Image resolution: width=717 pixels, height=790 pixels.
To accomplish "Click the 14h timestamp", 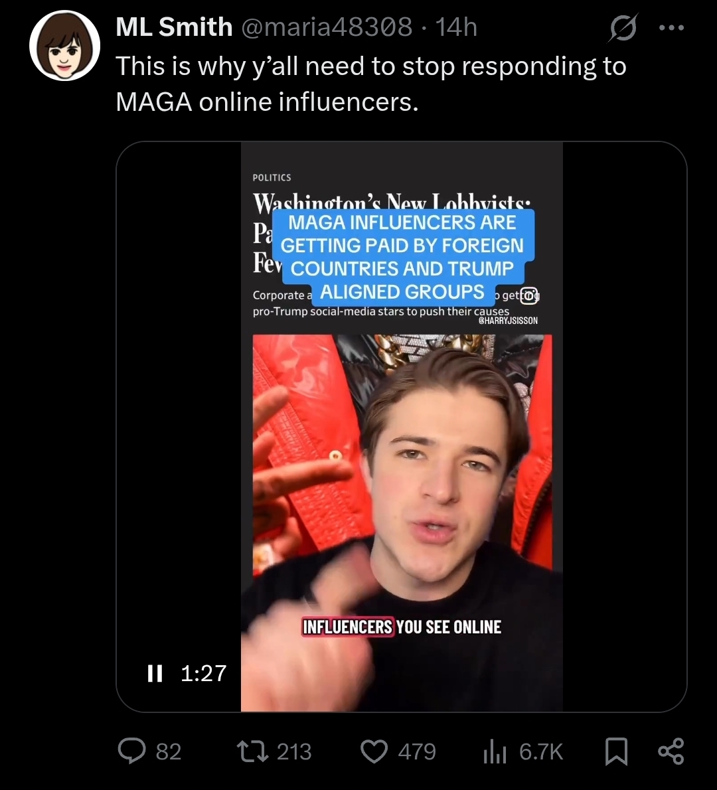I will point(456,27).
